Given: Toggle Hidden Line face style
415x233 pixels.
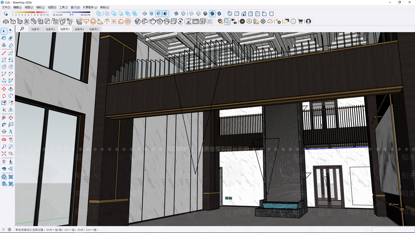Looking at the screenshot, I should tap(198, 14).
